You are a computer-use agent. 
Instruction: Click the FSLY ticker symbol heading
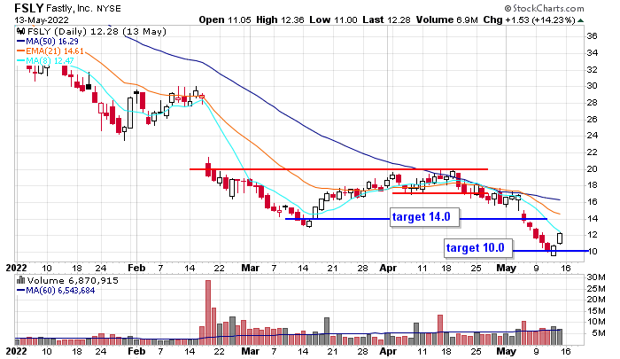click(x=29, y=8)
